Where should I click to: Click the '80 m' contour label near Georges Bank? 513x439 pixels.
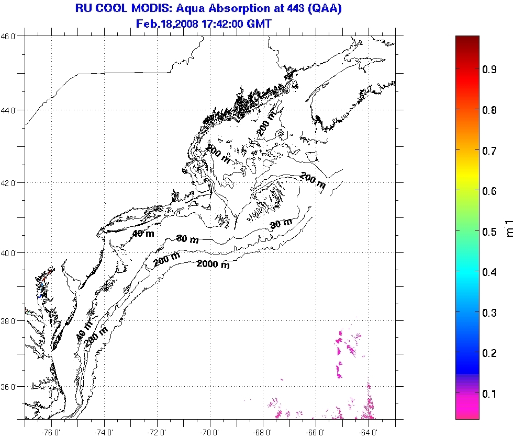(281, 224)
